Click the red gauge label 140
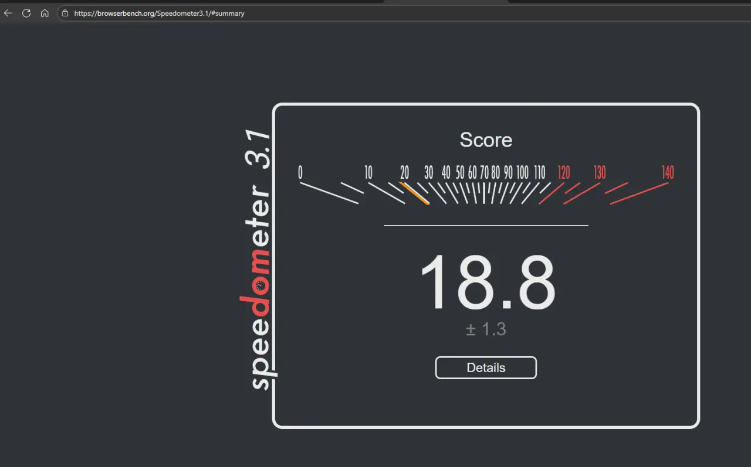The height and width of the screenshot is (467, 751). (x=668, y=172)
